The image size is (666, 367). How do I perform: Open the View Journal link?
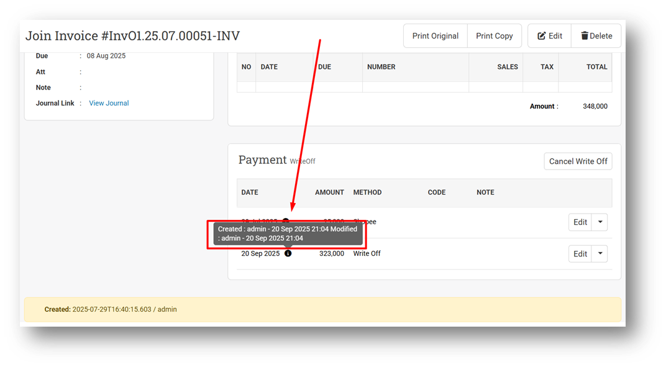(x=109, y=103)
